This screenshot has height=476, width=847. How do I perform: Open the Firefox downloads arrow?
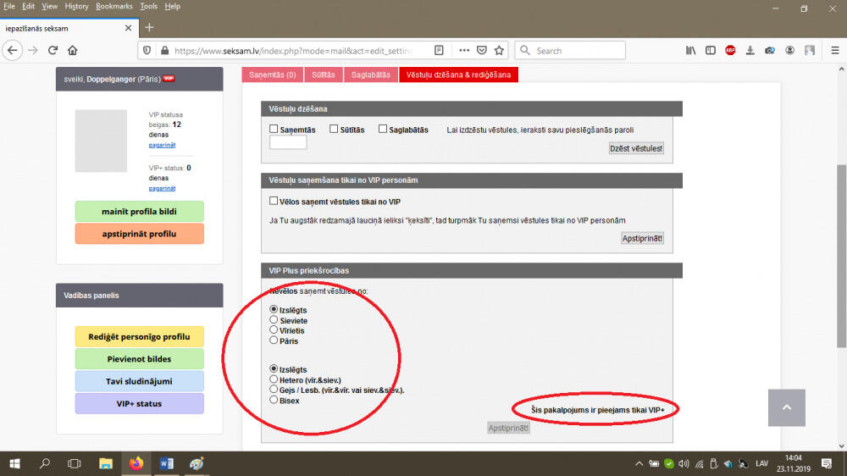[x=750, y=51]
